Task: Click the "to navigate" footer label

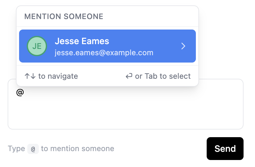Action: [x=58, y=76]
